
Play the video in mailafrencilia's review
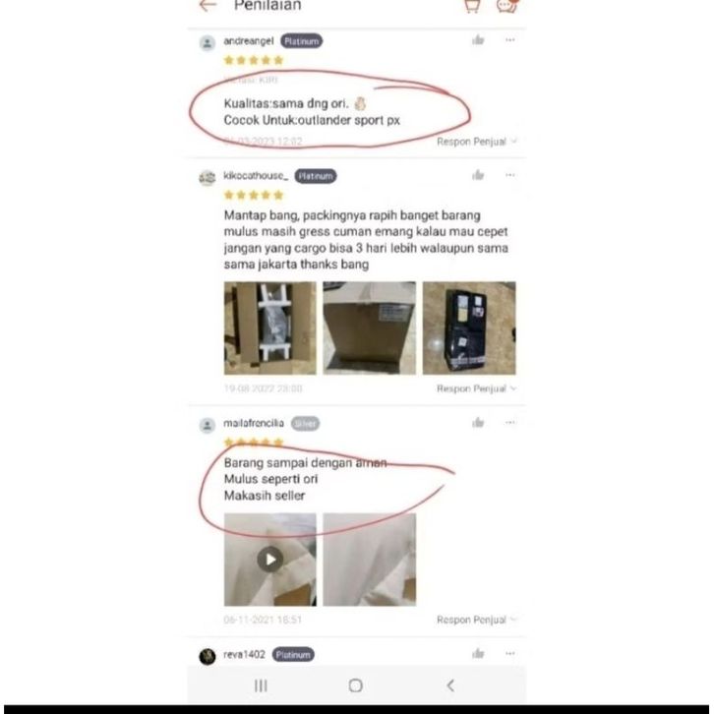[x=270, y=560]
